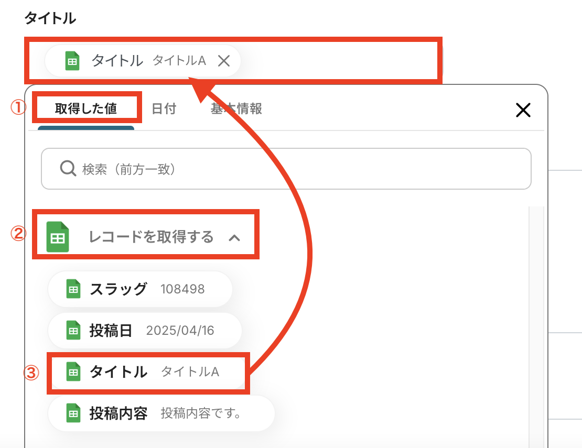
Task: Click the search magnifier icon
Action: [x=68, y=169]
